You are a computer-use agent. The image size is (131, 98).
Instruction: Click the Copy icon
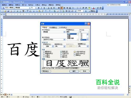[x=37, y=11]
